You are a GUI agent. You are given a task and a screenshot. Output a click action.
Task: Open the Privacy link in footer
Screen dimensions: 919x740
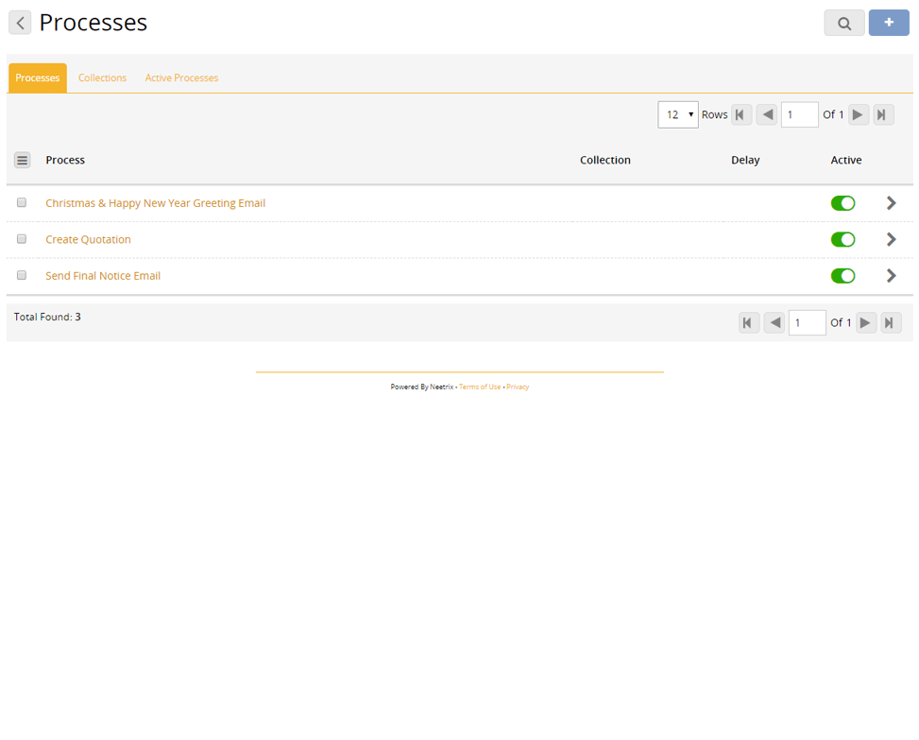coord(518,387)
